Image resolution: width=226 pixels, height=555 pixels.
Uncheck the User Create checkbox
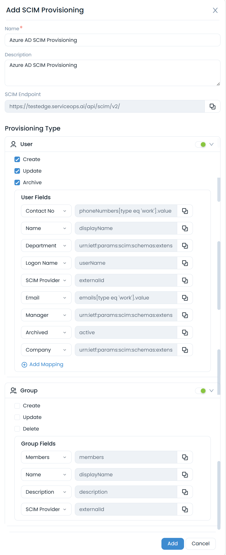click(x=17, y=159)
